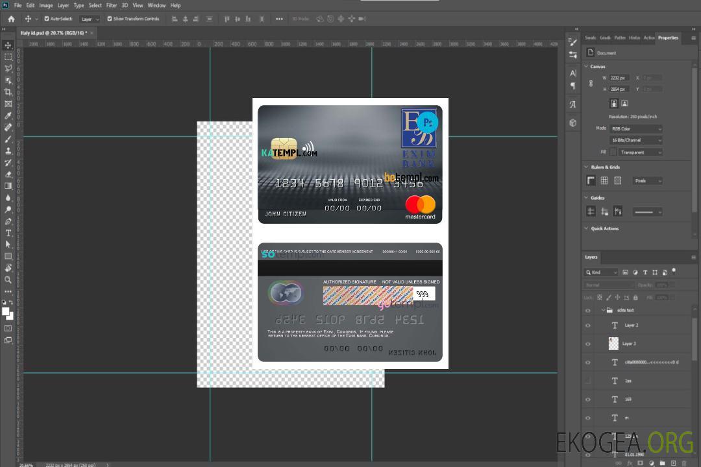The height and width of the screenshot is (467, 701).
Task: Toggle rulers icon in Rulers & Grids
Action: (x=591, y=180)
